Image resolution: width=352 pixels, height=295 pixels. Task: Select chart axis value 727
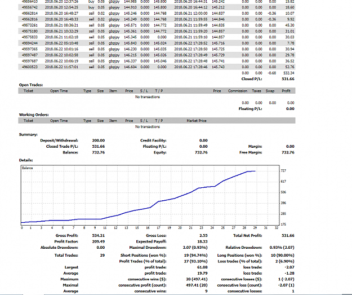[x=283, y=171]
